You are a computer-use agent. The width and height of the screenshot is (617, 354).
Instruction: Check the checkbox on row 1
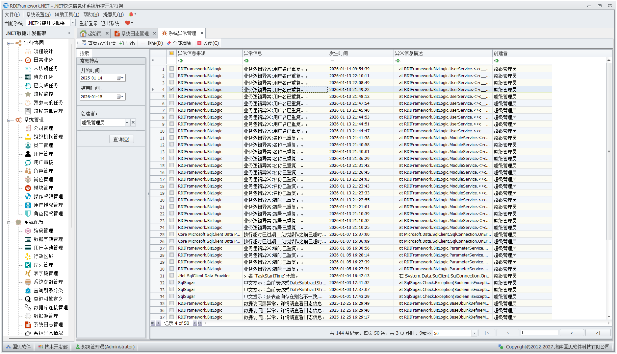pyautogui.click(x=171, y=69)
